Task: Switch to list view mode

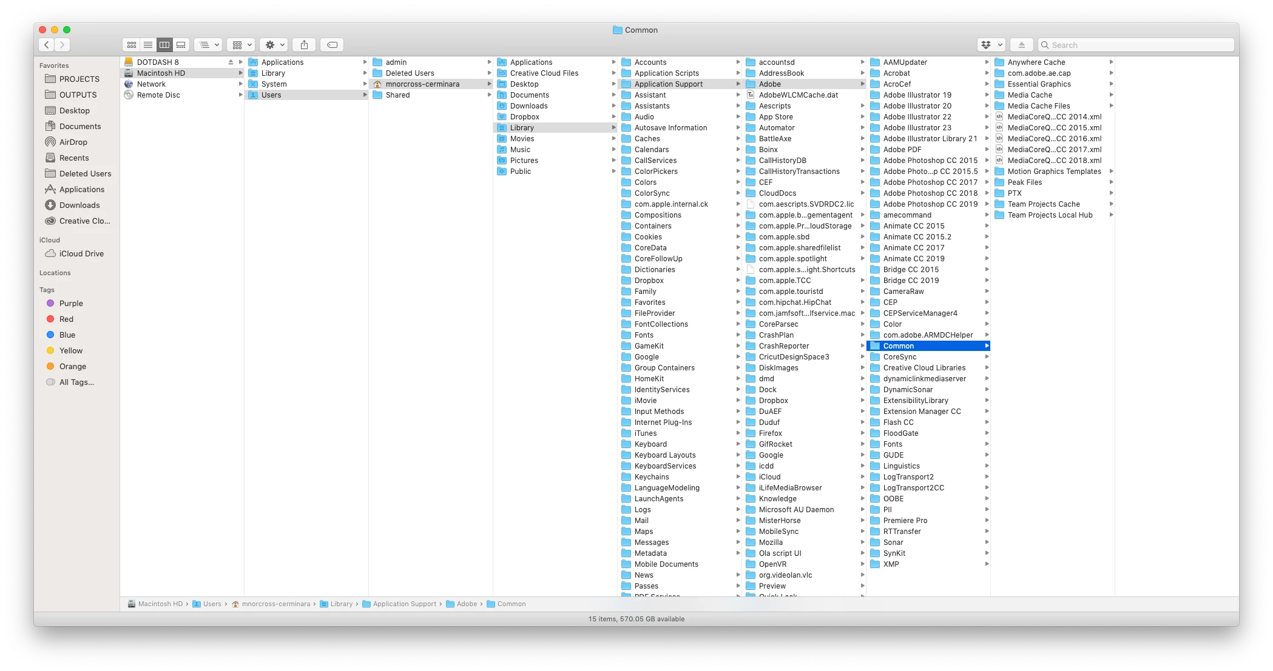Action: pos(148,45)
